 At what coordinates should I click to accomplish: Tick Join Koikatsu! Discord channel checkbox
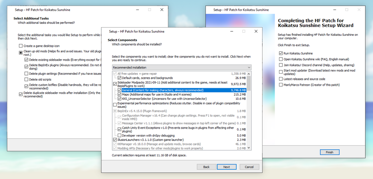coord(281,65)
